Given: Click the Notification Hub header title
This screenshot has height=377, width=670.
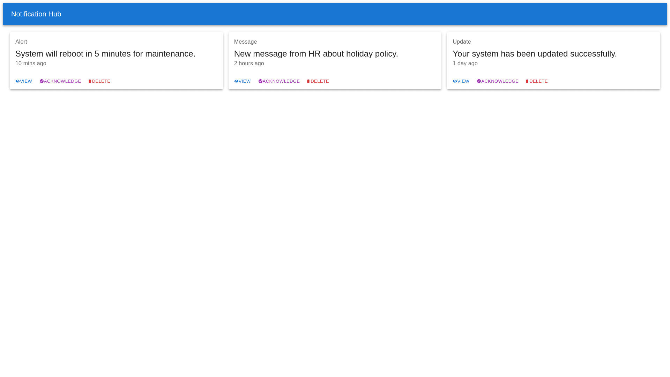Looking at the screenshot, I should [36, 14].
